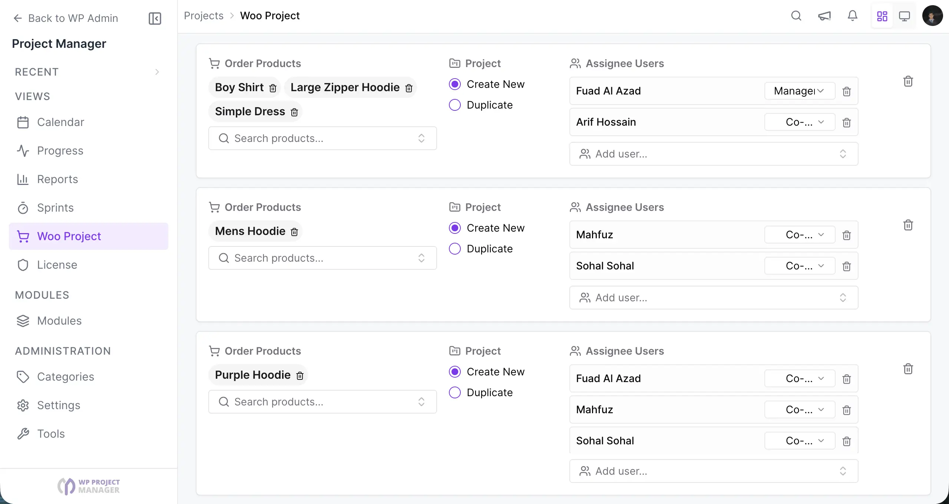949x504 pixels.
Task: Remove Purple Hoodie product
Action: click(300, 375)
